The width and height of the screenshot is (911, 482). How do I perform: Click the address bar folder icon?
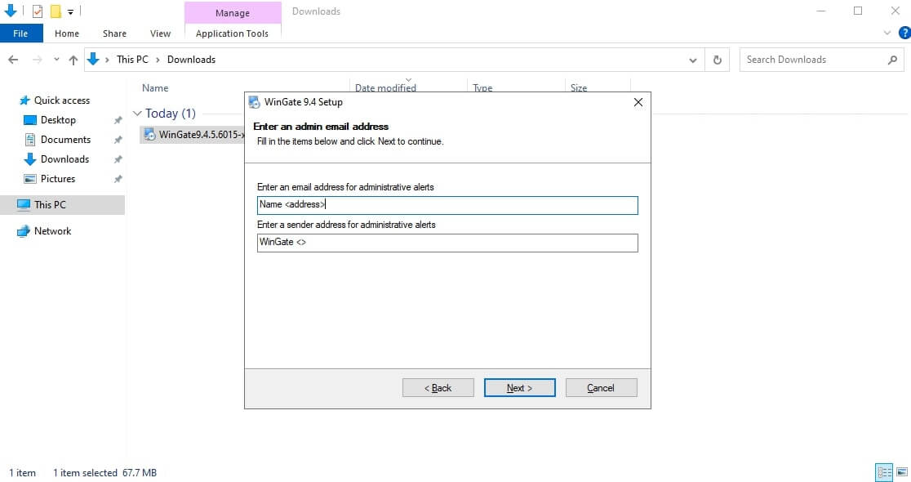point(93,60)
